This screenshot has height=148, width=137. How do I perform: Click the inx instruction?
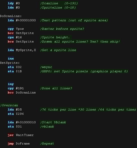click(x=11, y=58)
